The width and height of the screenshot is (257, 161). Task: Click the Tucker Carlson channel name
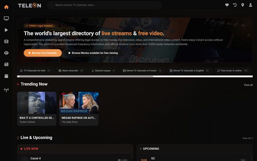[27, 122]
